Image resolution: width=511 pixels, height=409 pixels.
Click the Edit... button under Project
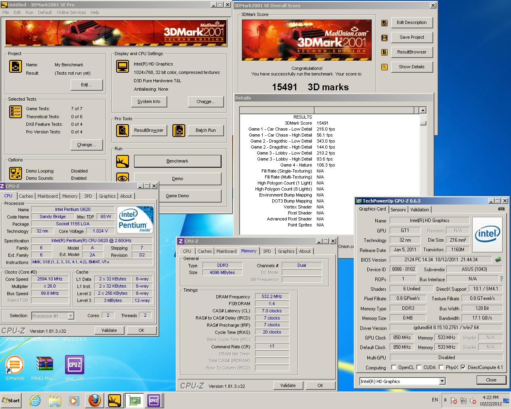(x=87, y=85)
